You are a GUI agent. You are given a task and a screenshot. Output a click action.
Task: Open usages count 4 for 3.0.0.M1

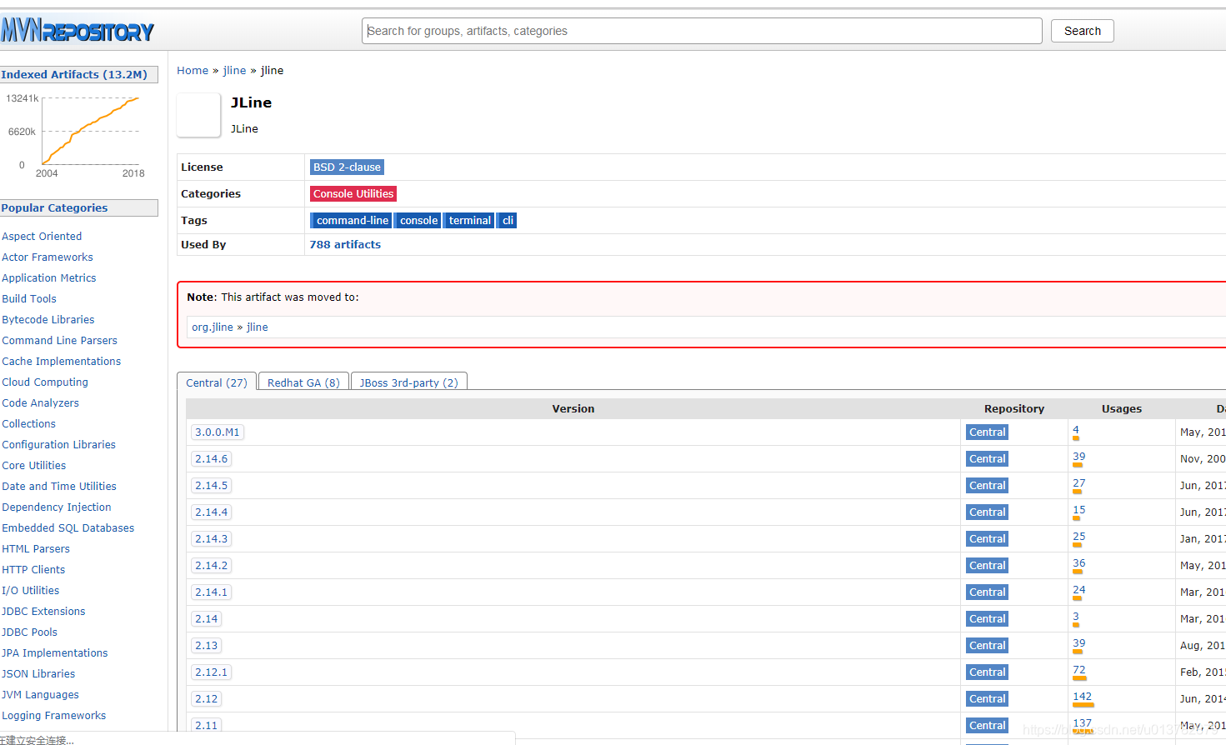click(x=1075, y=430)
